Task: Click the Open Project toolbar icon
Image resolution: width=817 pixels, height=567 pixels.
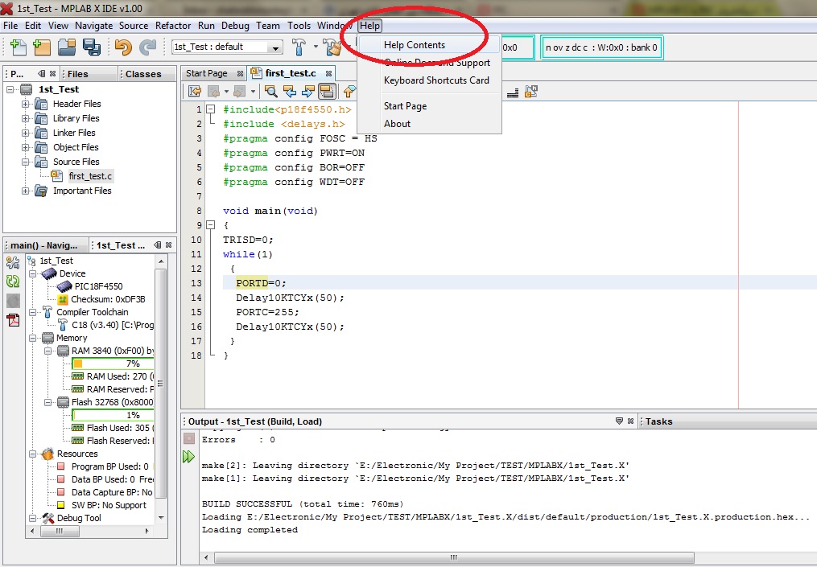Action: 68,47
